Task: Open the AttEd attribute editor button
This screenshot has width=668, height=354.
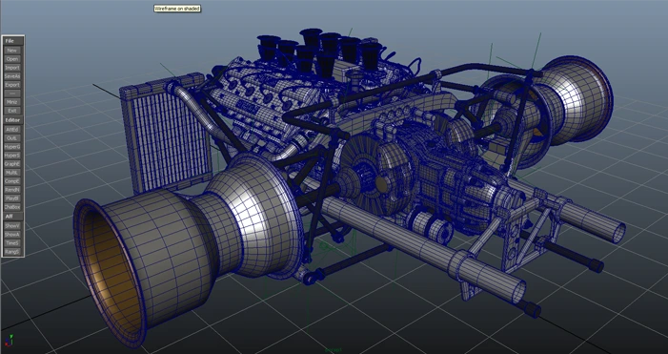Action: [12, 129]
